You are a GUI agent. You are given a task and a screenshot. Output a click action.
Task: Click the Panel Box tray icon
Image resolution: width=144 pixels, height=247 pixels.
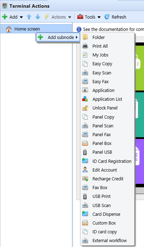coord(85,143)
